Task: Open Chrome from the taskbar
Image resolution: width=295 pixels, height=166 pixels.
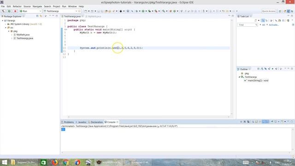Action: [66, 162]
